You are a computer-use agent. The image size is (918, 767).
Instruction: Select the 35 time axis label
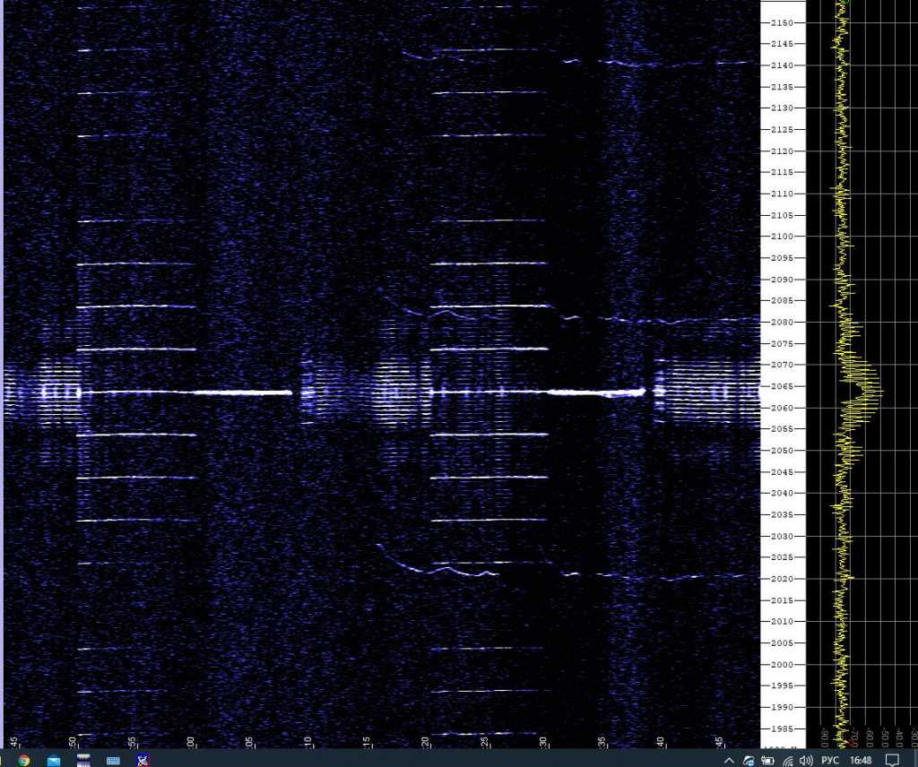pyautogui.click(x=602, y=742)
